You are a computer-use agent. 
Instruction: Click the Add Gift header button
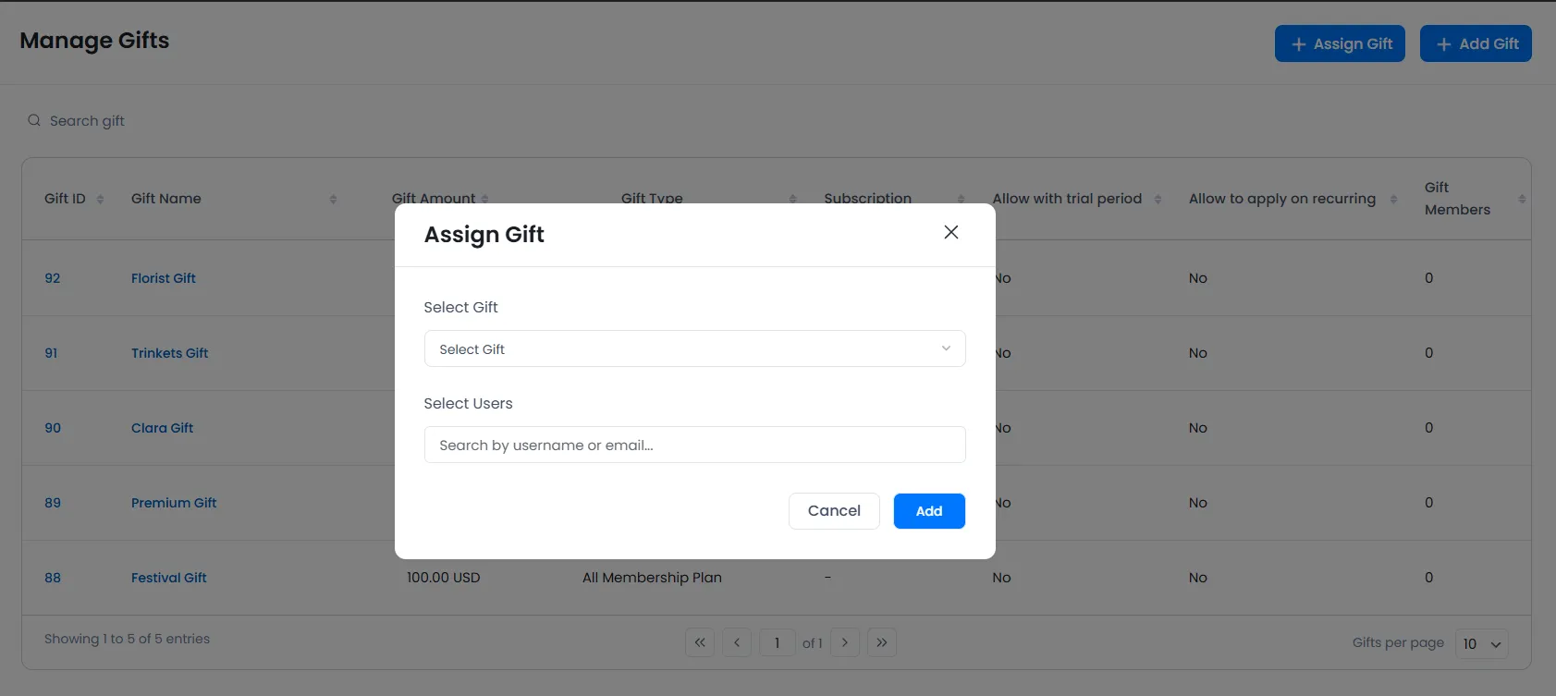[1476, 43]
